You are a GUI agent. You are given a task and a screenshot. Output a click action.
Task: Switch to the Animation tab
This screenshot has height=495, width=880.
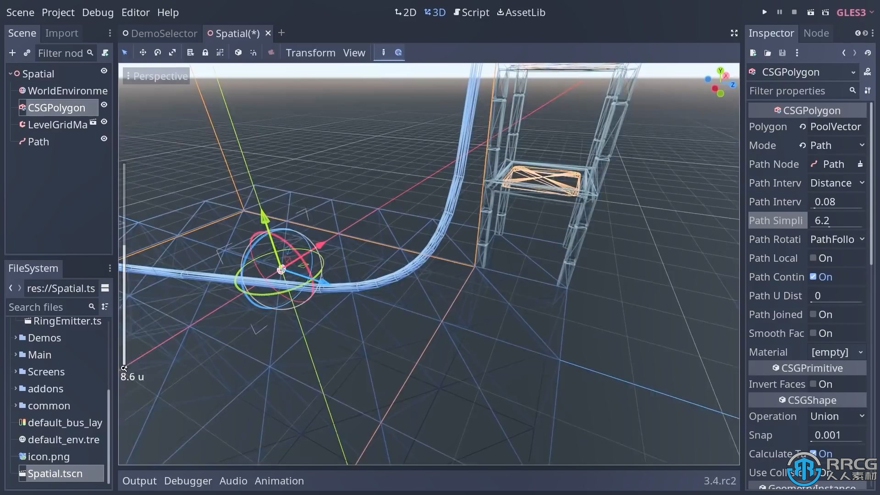click(x=279, y=480)
